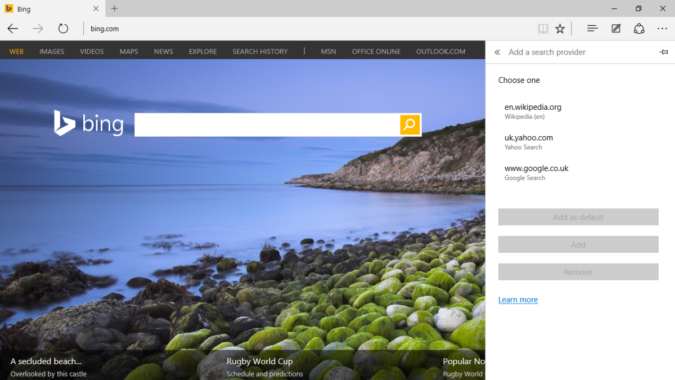Click inside the Bing search box
This screenshot has height=380, width=675.
[x=264, y=124]
